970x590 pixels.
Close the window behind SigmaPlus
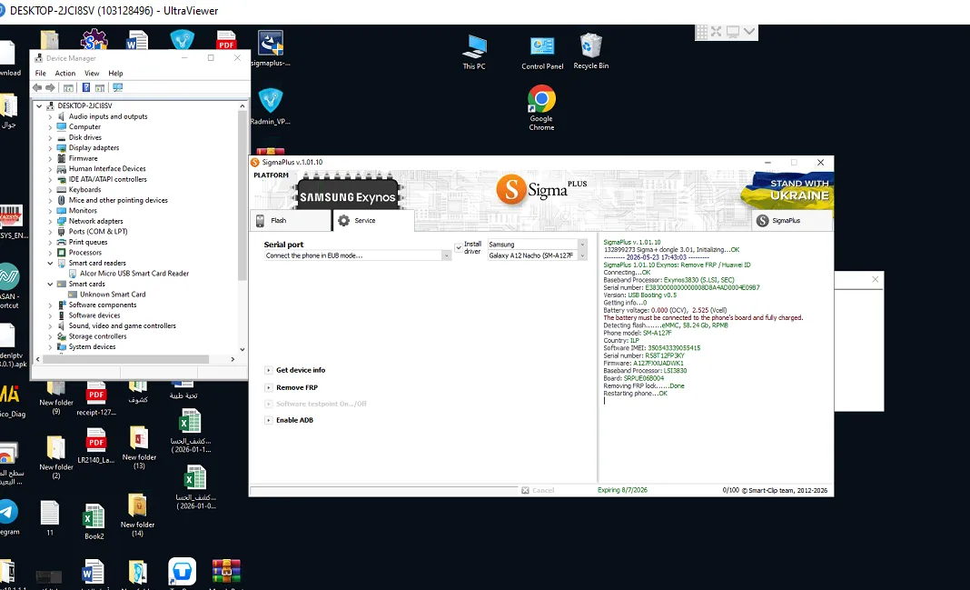pos(875,280)
